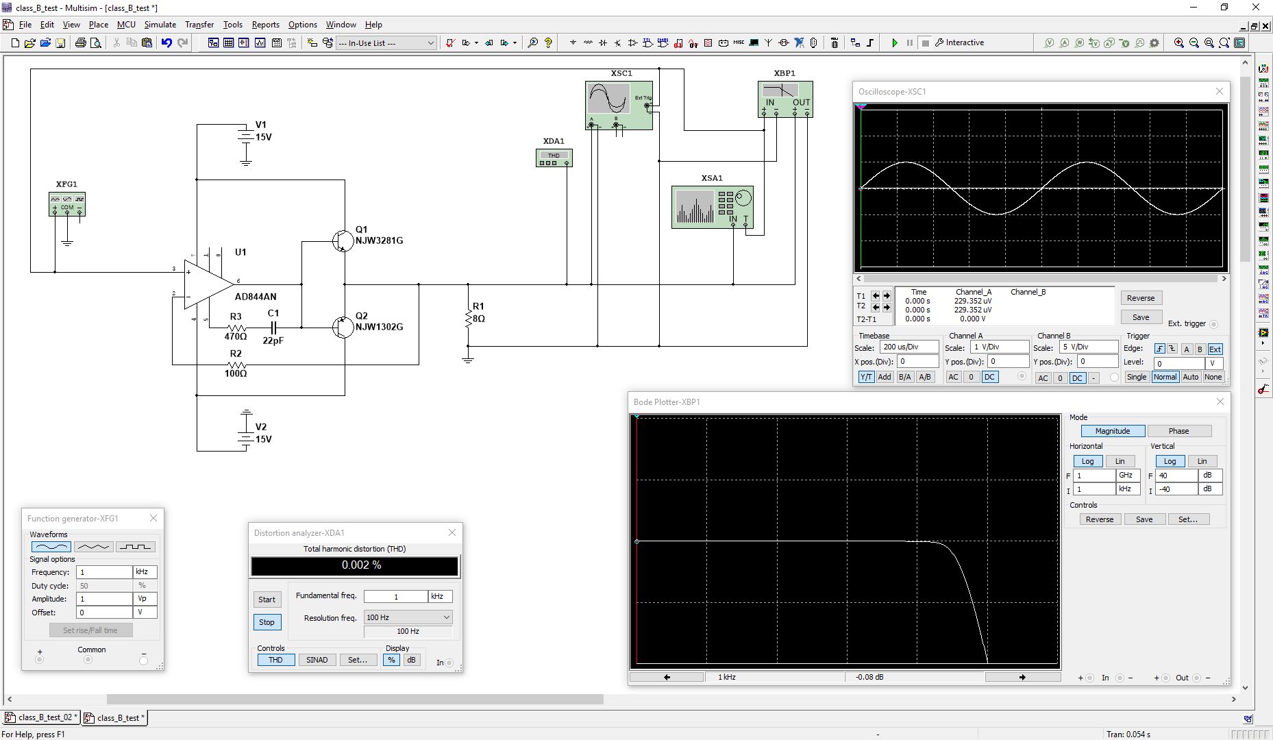The height and width of the screenshot is (740, 1273).
Task: Click the place source component icon
Action: (x=573, y=42)
